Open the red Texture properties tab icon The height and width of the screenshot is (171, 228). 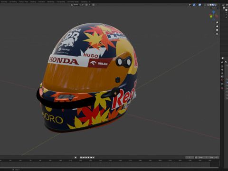pos(222,88)
